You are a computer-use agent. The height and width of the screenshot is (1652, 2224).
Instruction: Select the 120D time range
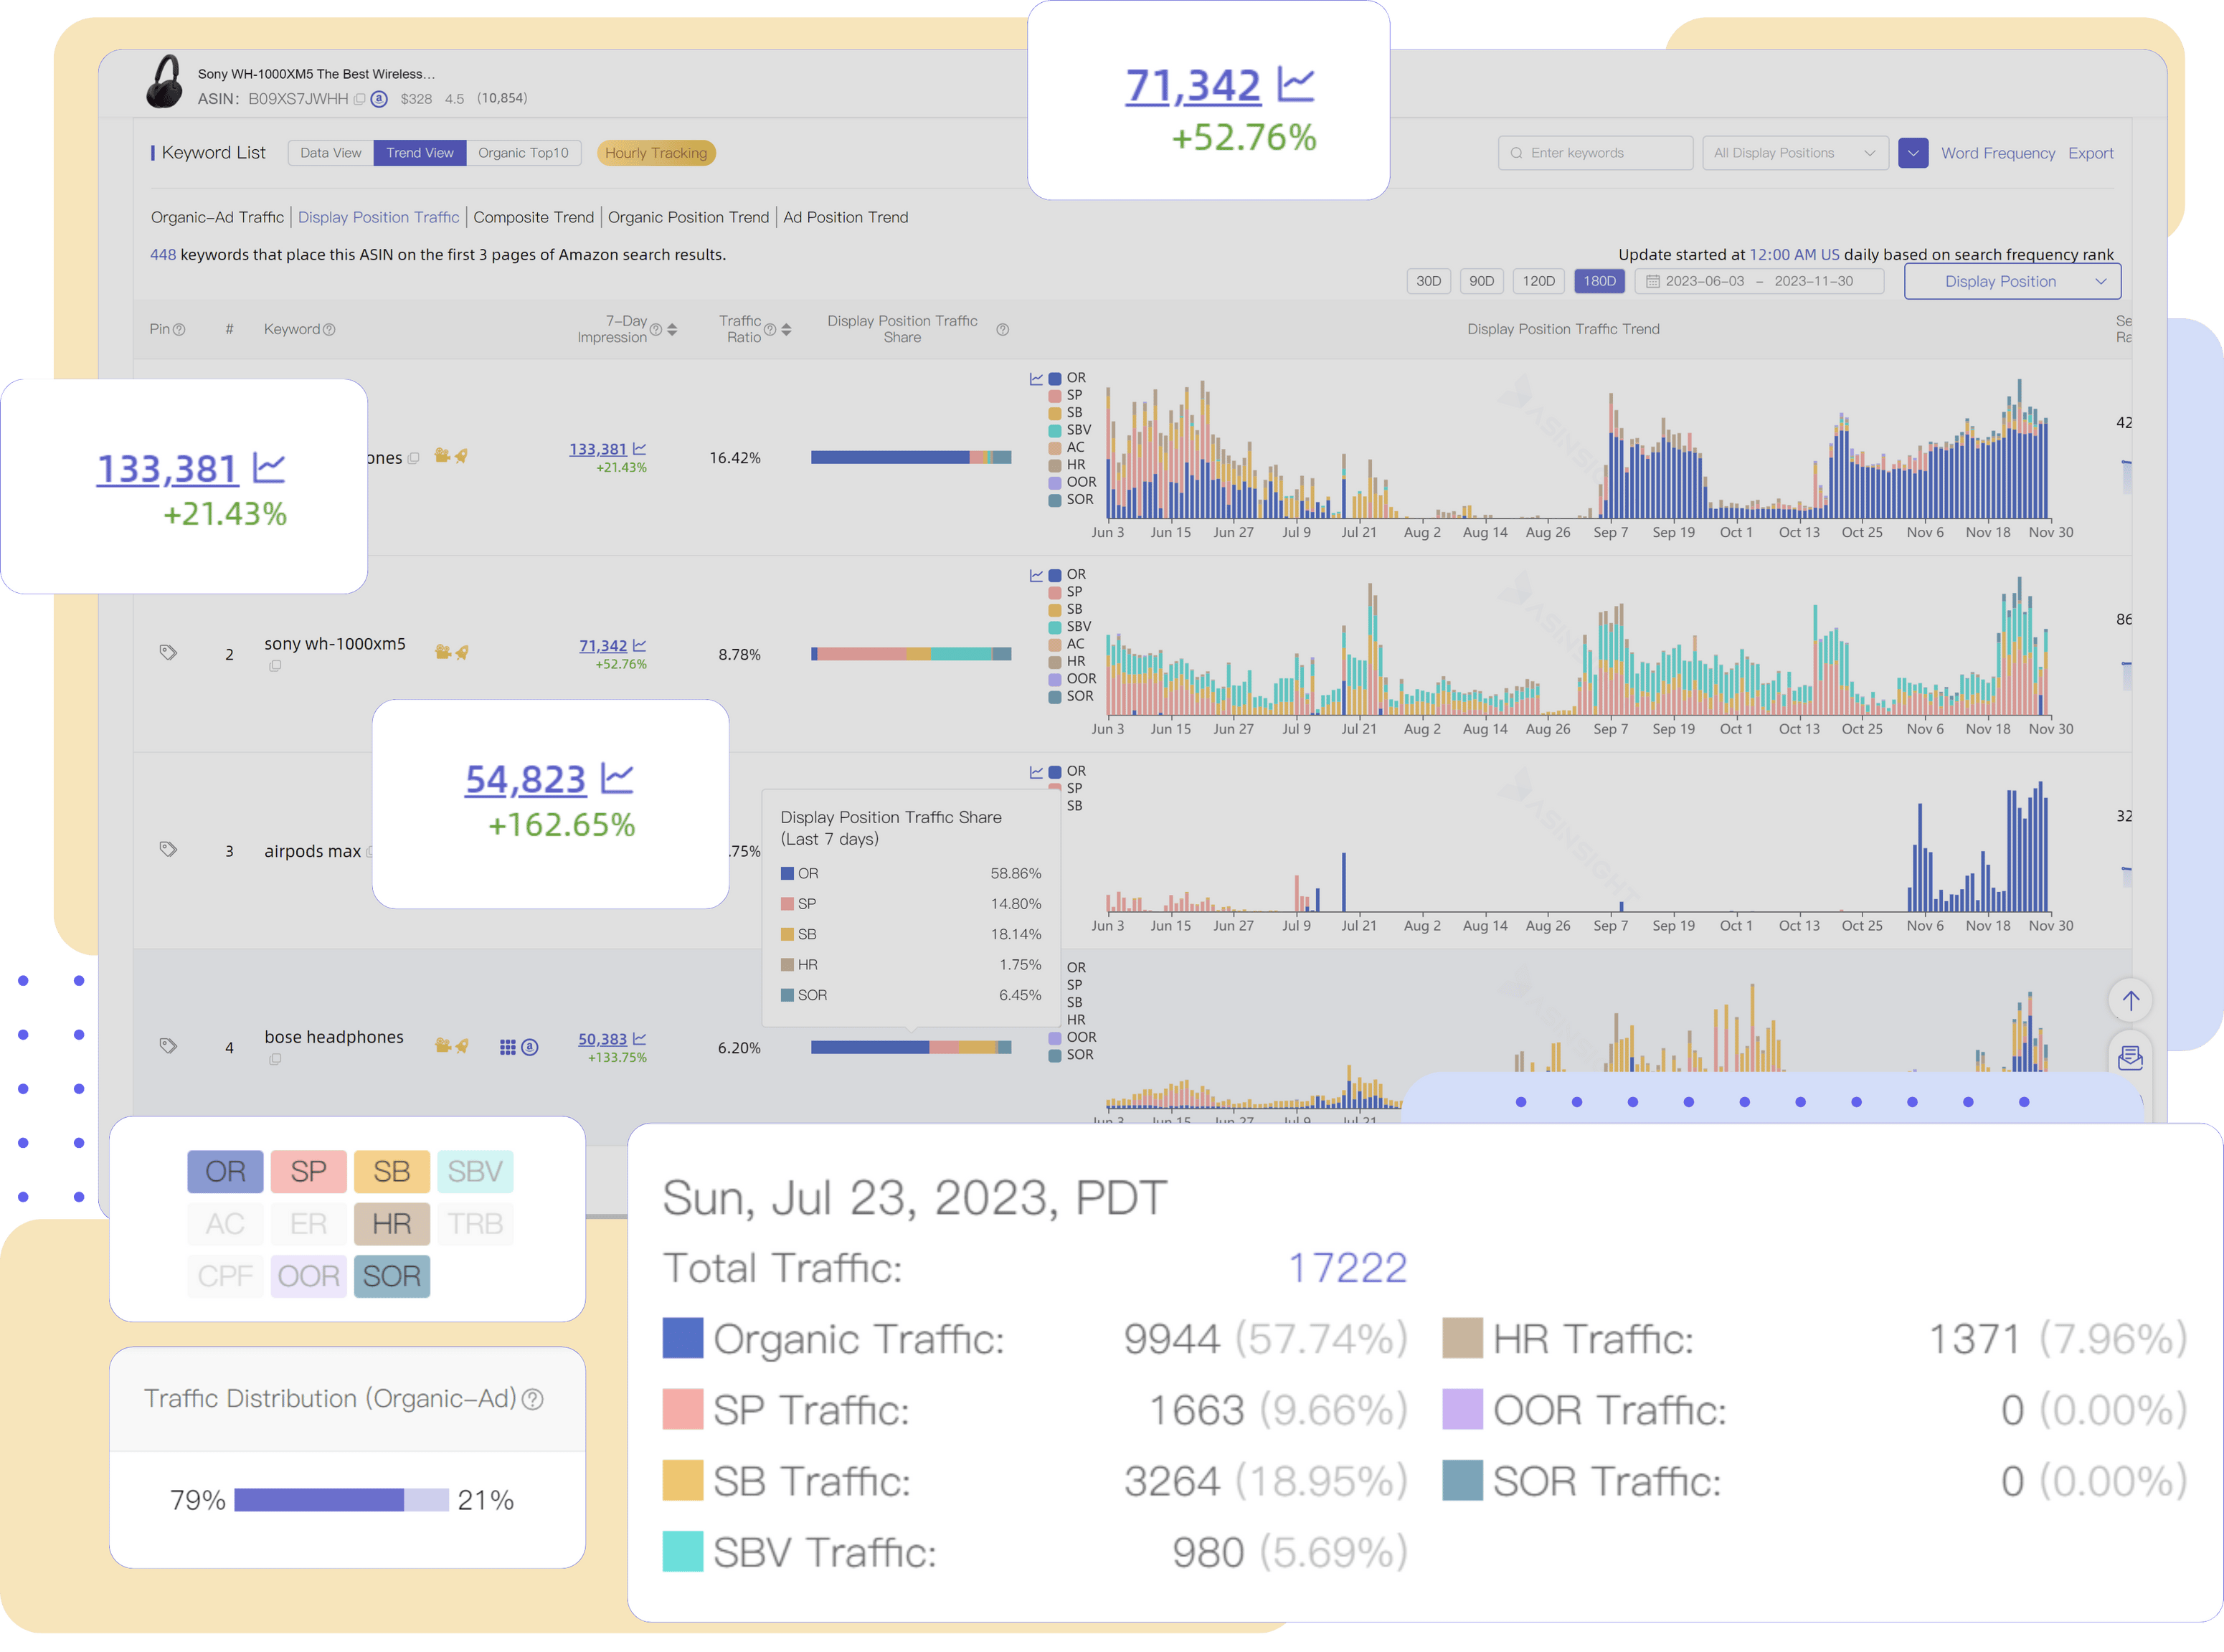pyautogui.click(x=1538, y=281)
